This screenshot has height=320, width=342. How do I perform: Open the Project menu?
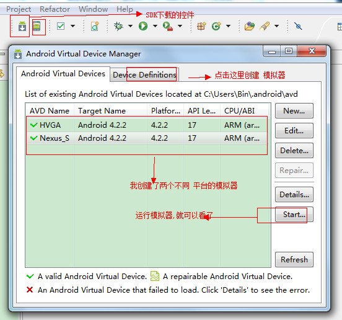pyautogui.click(x=19, y=9)
